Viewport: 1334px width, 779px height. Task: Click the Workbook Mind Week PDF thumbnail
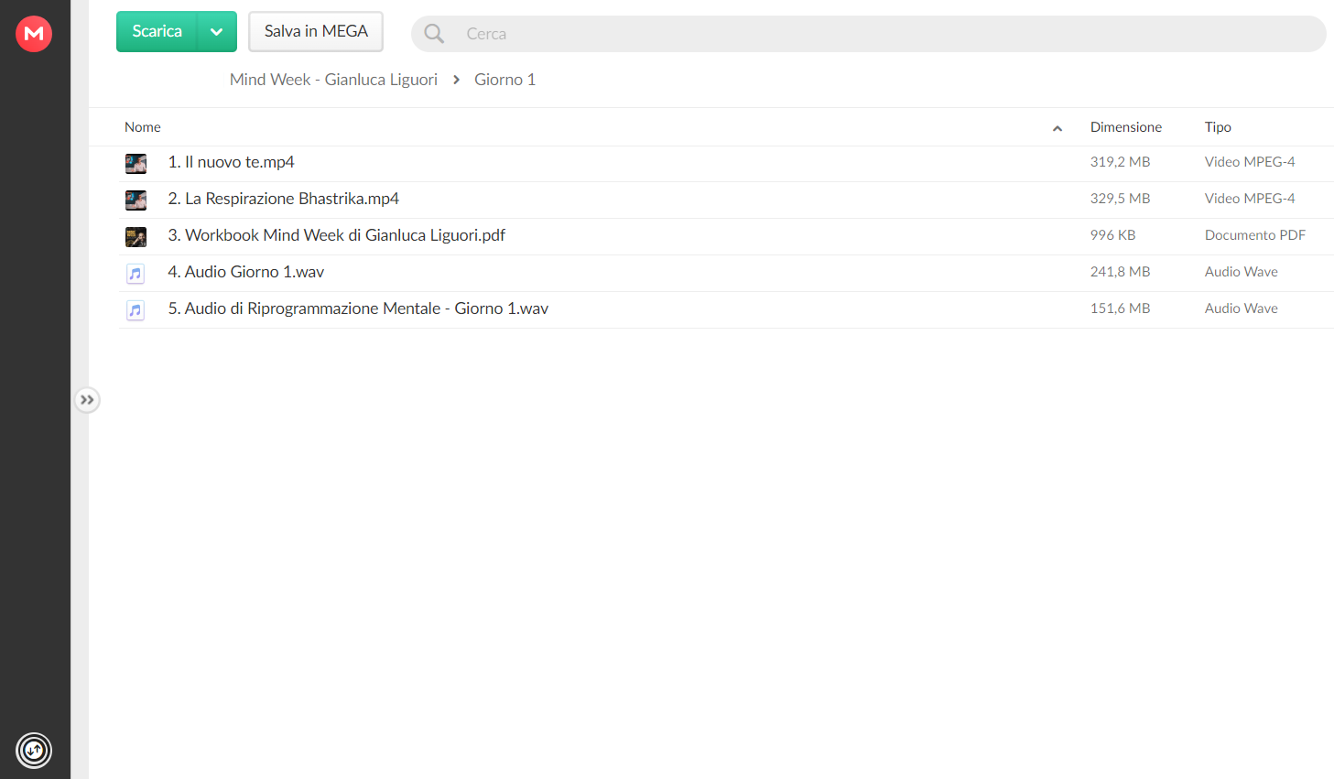pos(136,237)
